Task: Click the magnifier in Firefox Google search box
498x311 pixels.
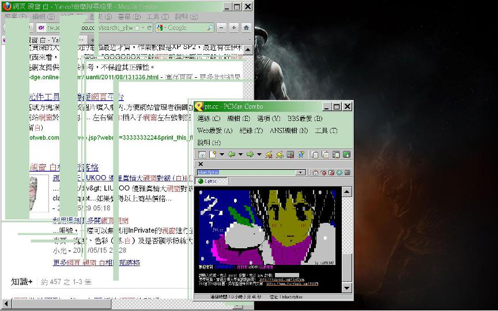Action: [210, 28]
